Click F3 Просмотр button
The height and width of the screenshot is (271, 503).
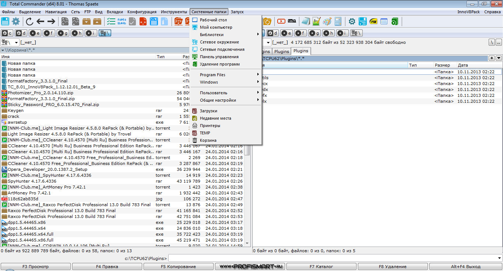click(x=35, y=267)
